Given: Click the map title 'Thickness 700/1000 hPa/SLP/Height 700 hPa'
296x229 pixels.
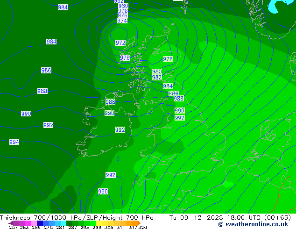Looking at the screenshot, I should 77,218.
